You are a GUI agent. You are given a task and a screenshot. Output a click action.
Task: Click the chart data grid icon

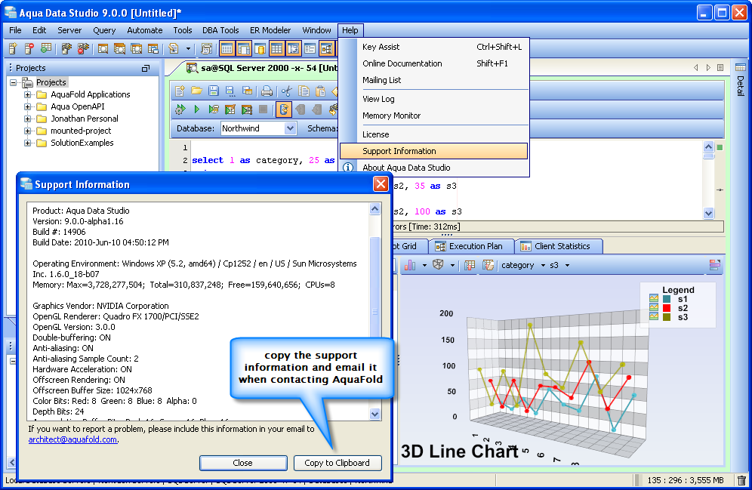pos(470,265)
